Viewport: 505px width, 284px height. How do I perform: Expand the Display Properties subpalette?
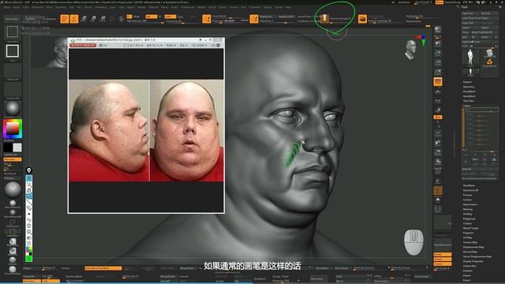[x=473, y=261]
